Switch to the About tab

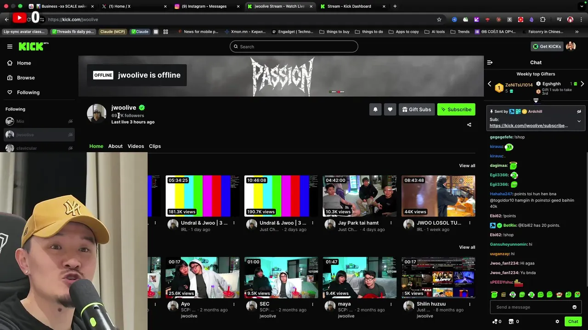[x=115, y=146]
